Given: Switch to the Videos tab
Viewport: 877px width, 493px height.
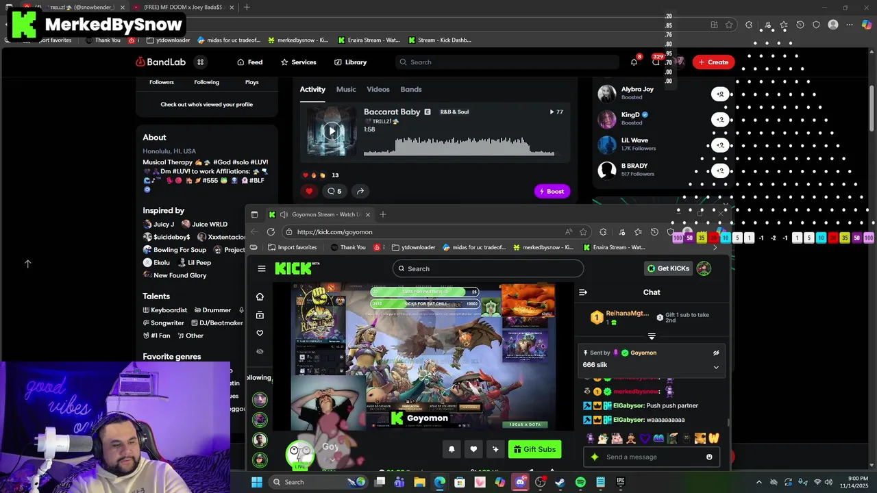Looking at the screenshot, I should [x=378, y=90].
